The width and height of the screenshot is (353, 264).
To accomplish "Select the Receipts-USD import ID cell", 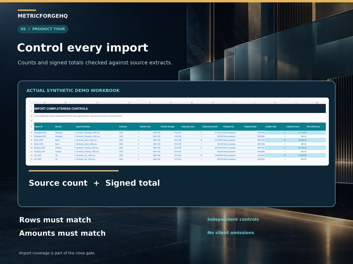I will point(44,133).
